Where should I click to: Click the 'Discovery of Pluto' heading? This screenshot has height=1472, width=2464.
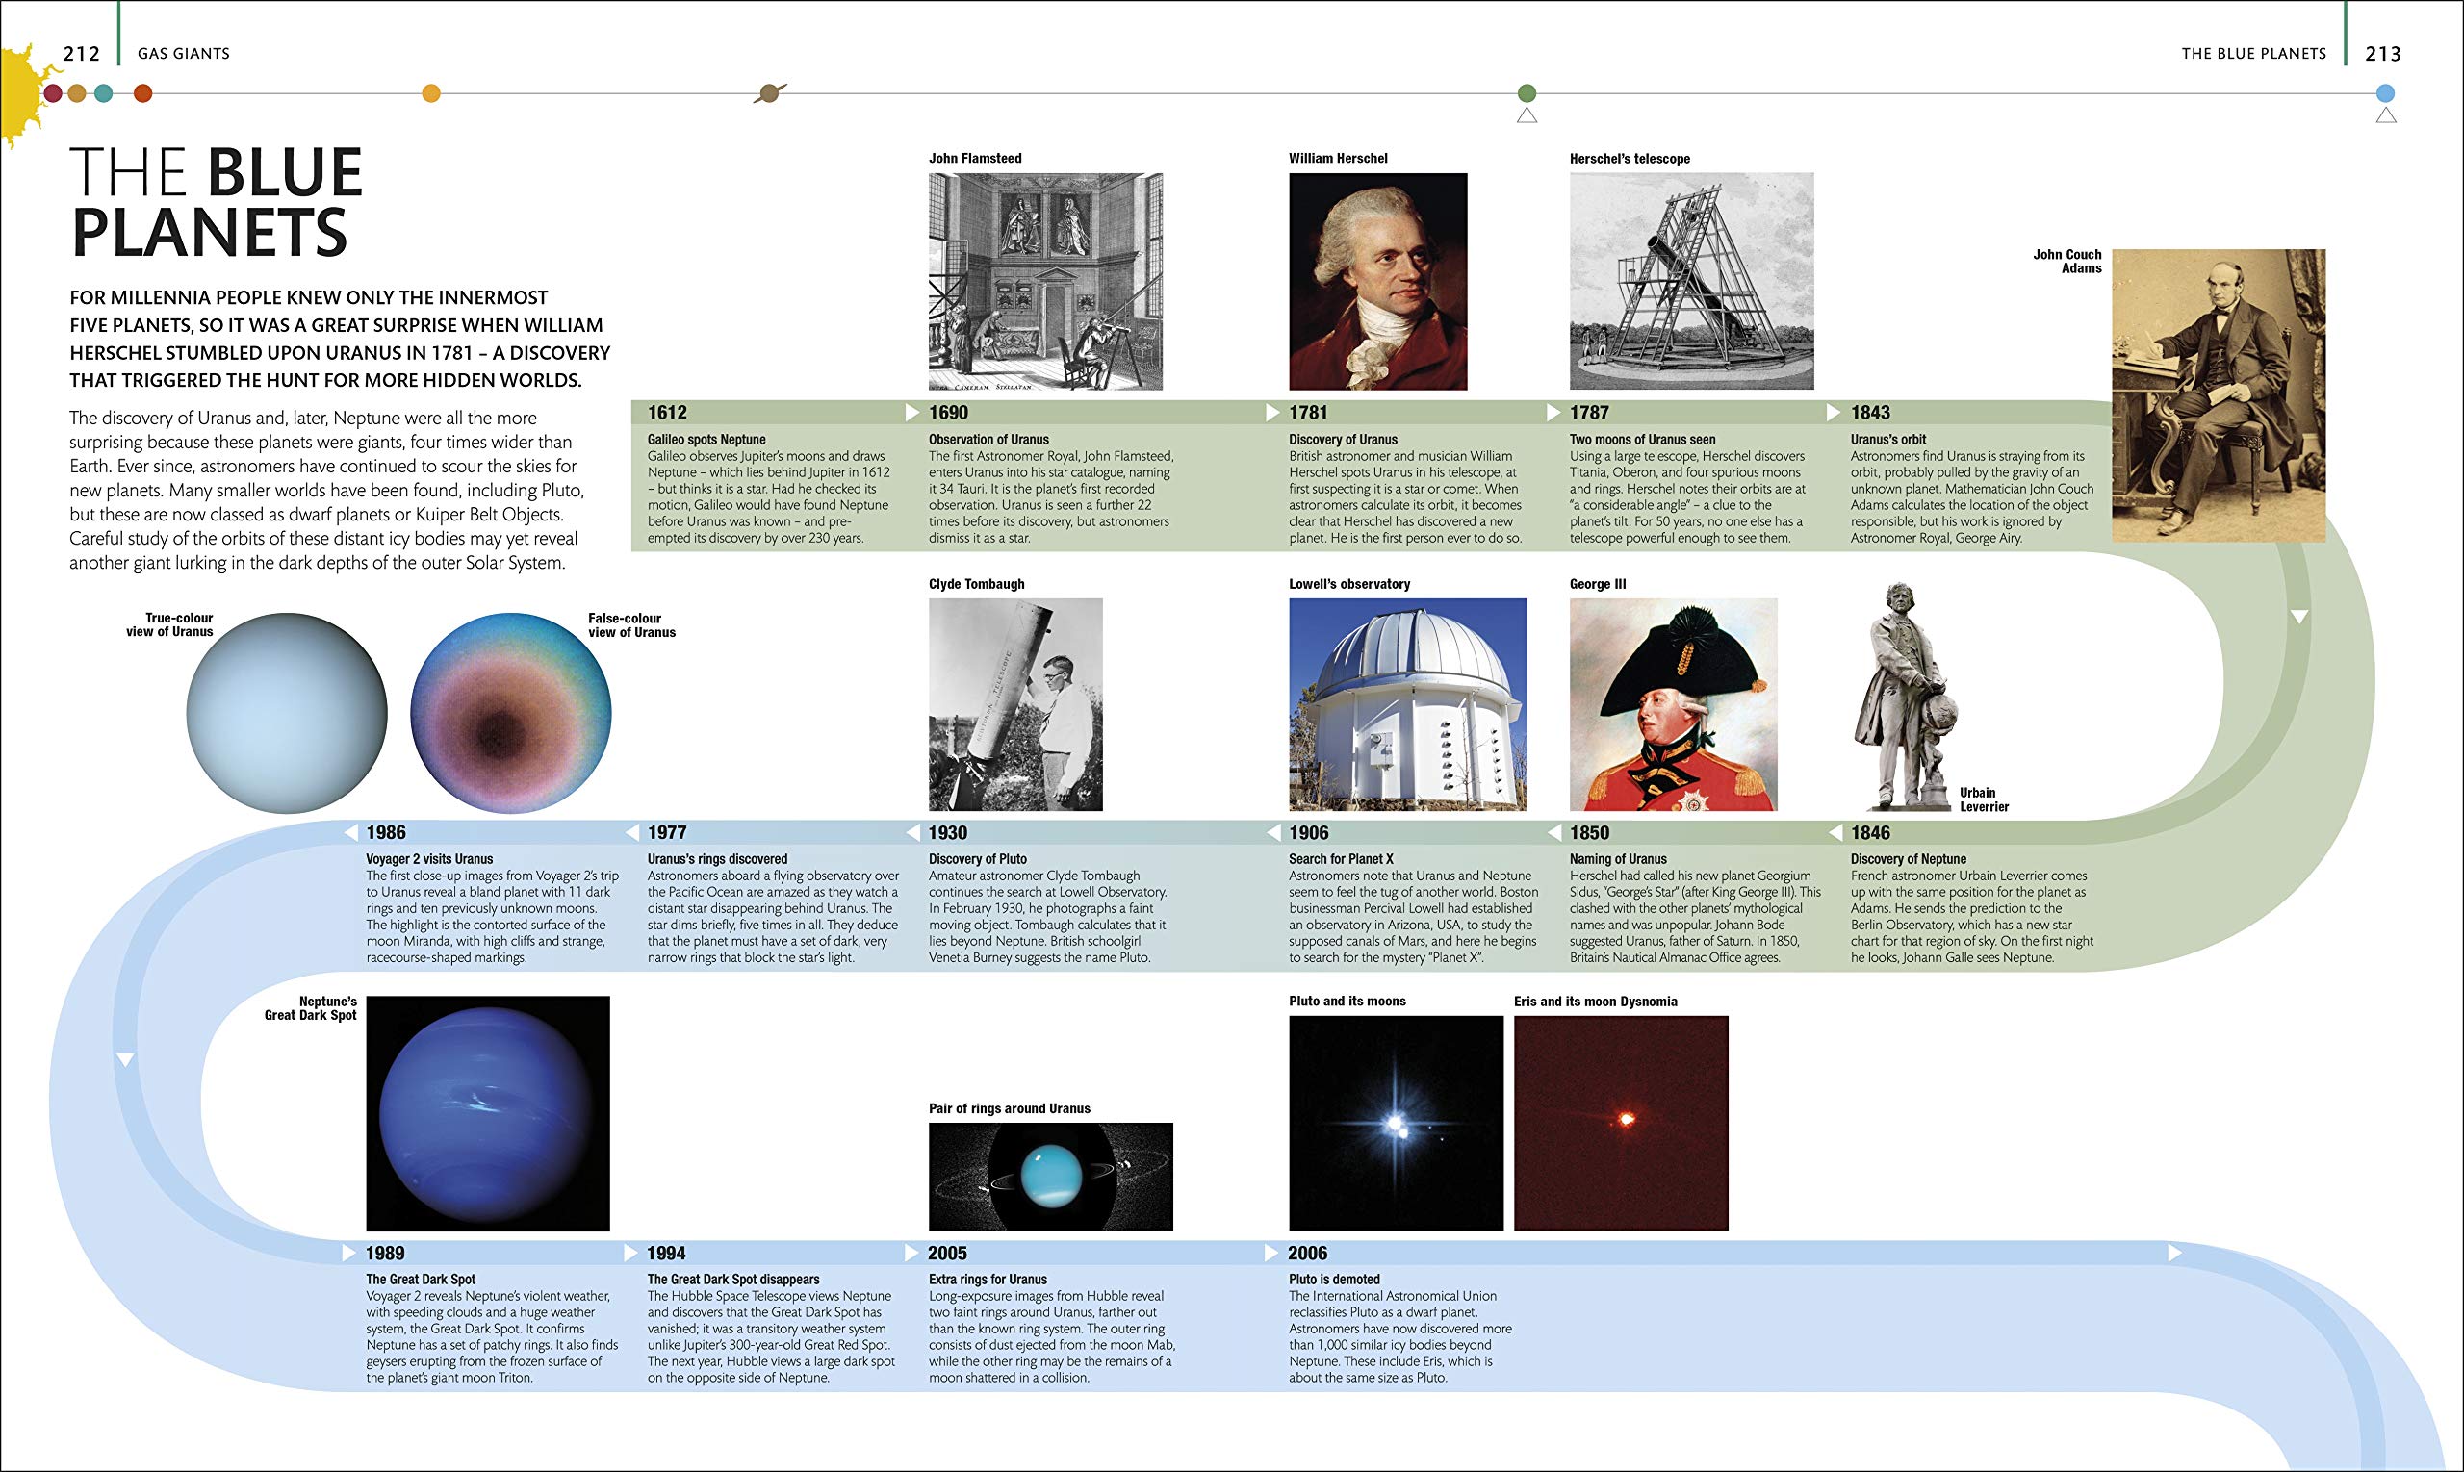pos(978,859)
